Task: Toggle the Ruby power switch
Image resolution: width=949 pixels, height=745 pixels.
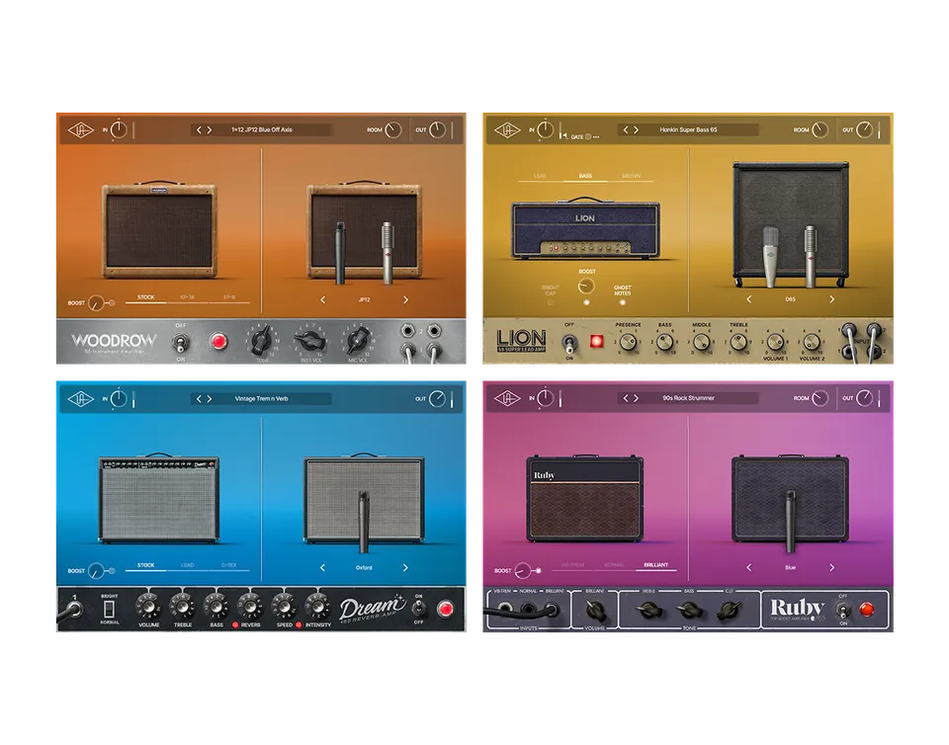Action: pos(842,611)
